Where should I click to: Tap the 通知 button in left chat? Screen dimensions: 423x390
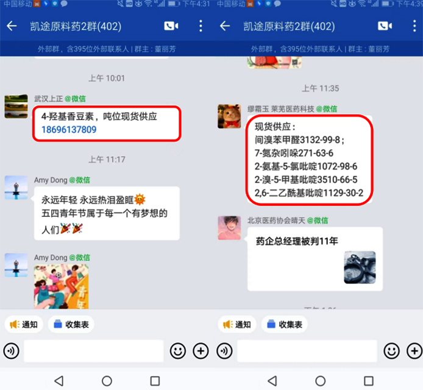click(x=24, y=324)
